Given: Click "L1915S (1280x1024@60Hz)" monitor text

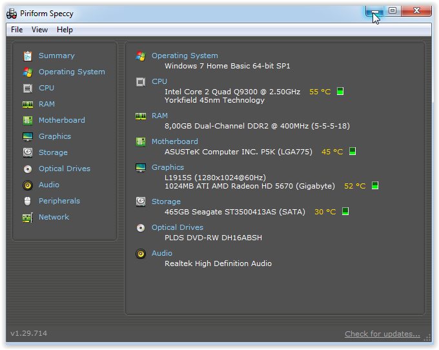Looking at the screenshot, I should click(215, 178).
